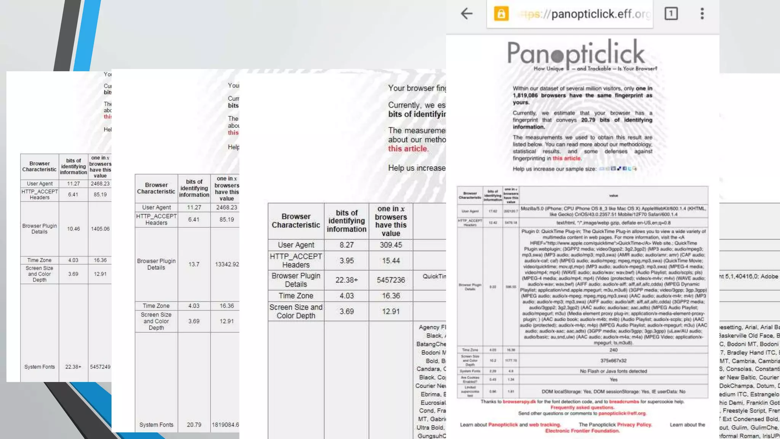Click the 13.7 plugin bits cell
The image size is (780, 439).
[x=194, y=264]
